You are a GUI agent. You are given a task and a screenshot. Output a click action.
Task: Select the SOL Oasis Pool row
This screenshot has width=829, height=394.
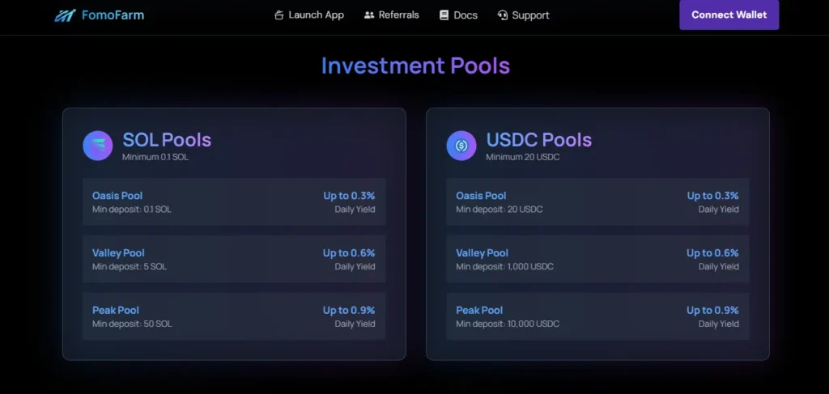pyautogui.click(x=234, y=201)
